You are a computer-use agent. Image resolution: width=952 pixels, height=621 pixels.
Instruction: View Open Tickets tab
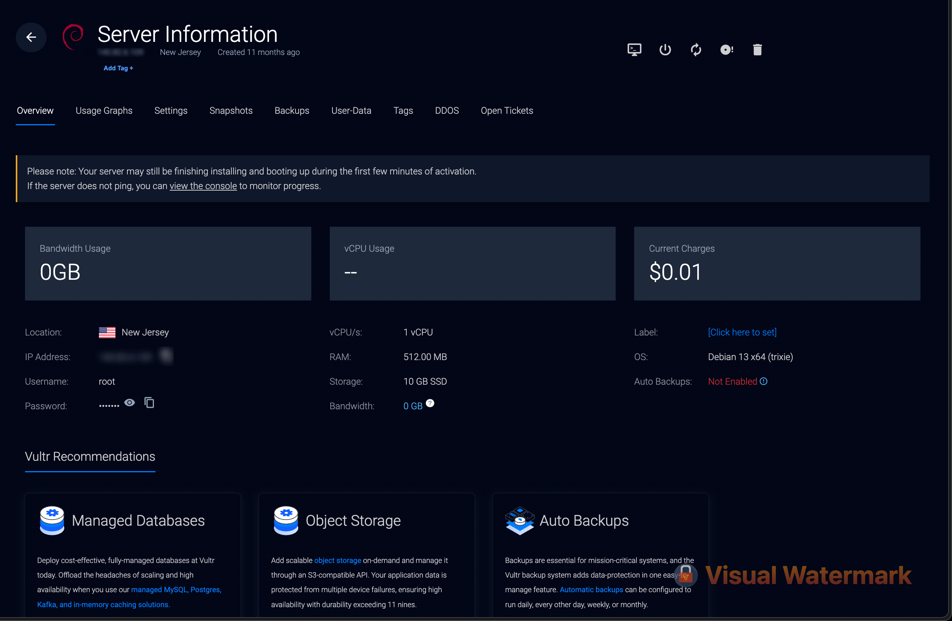click(507, 111)
